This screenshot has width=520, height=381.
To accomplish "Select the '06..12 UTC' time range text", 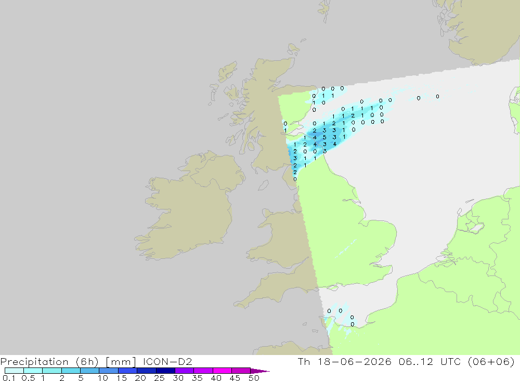I will click(x=430, y=361).
